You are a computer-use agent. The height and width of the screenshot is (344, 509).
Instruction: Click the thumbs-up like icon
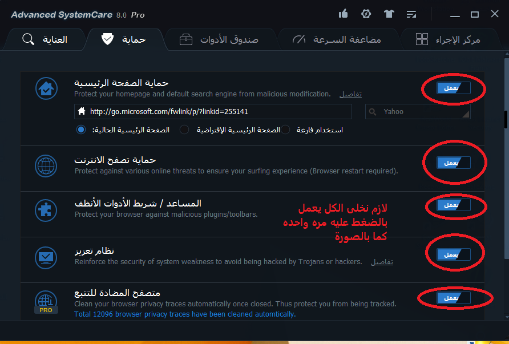[x=343, y=14]
